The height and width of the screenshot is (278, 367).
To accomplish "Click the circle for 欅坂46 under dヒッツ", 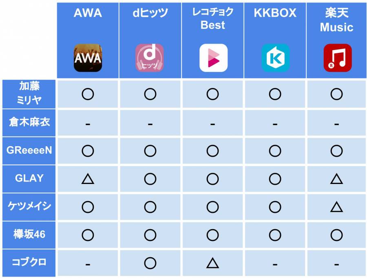I will (x=150, y=235).
